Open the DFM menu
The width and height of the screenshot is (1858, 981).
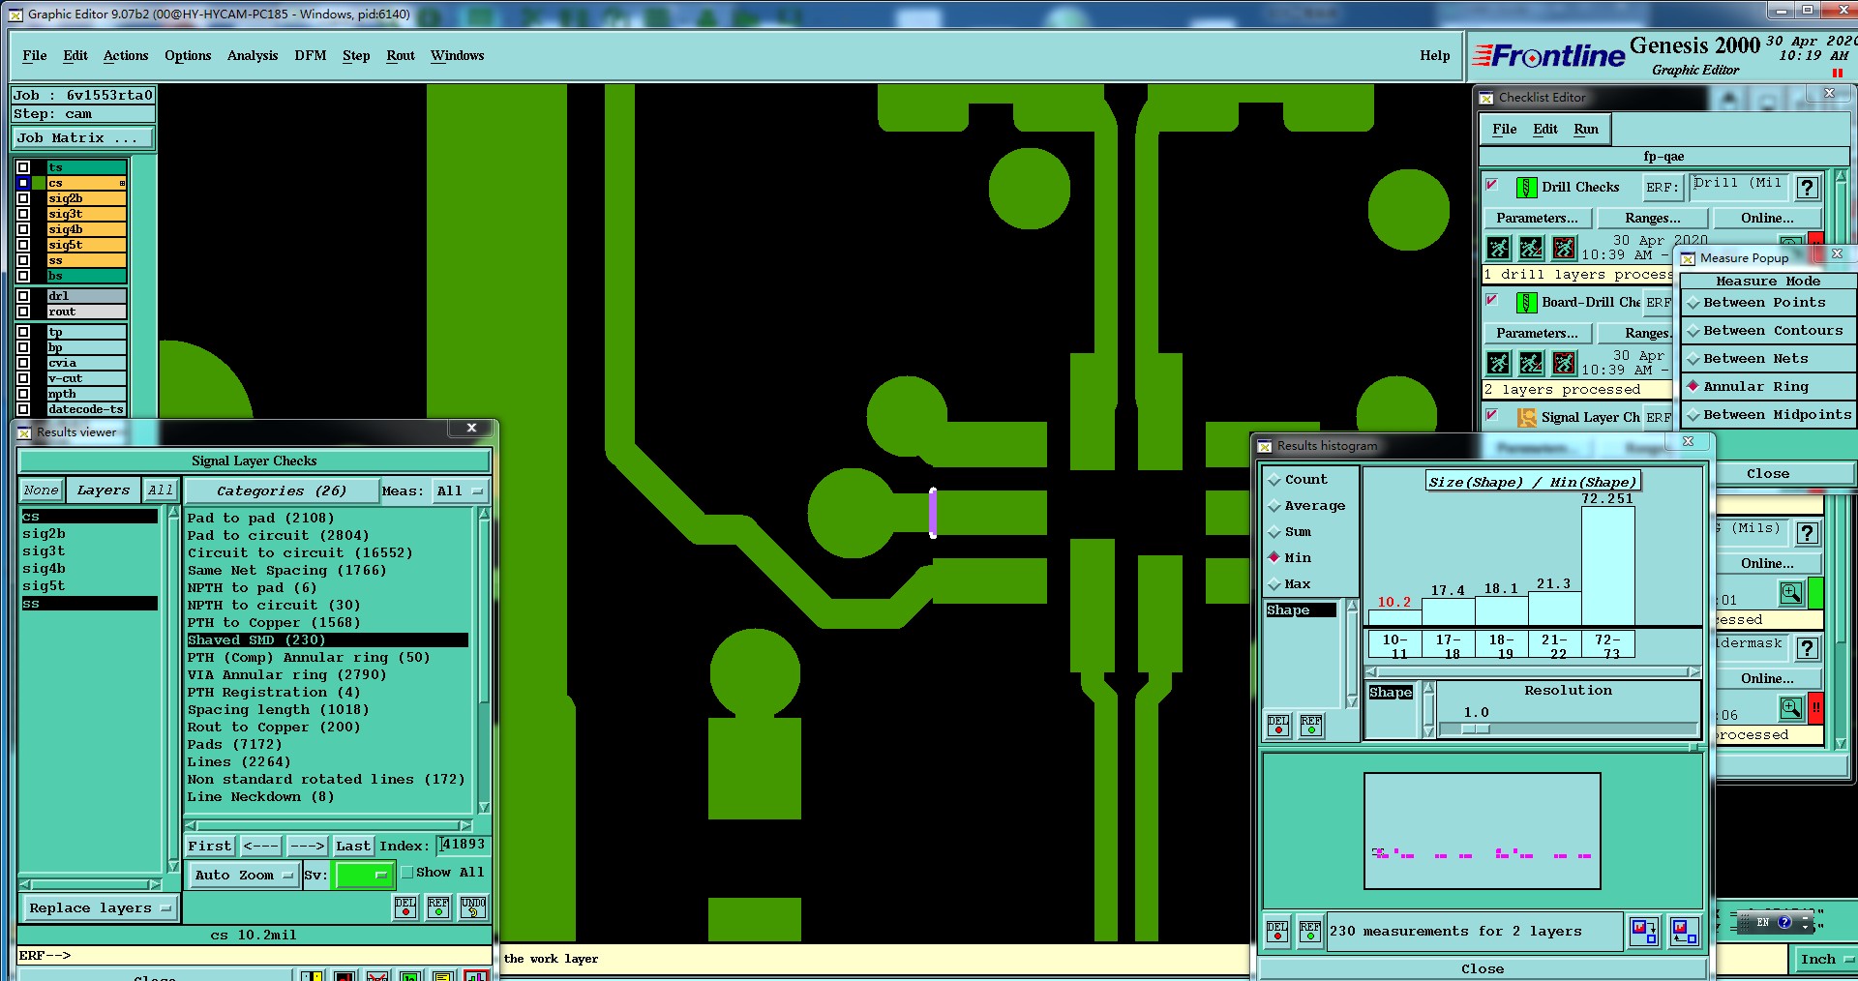coord(311,56)
